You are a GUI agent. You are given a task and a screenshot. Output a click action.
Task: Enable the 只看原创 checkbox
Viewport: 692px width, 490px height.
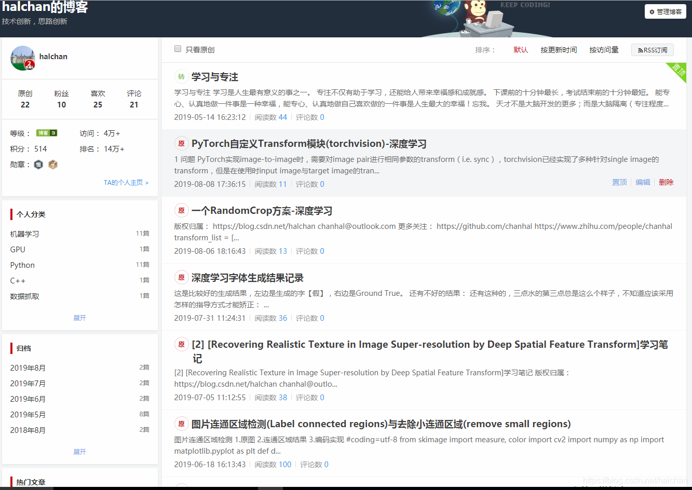[177, 48]
